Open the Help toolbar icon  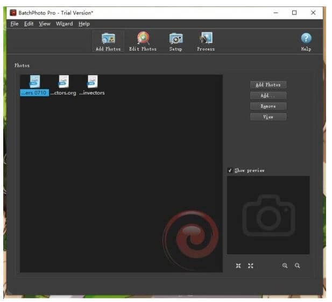(x=307, y=42)
